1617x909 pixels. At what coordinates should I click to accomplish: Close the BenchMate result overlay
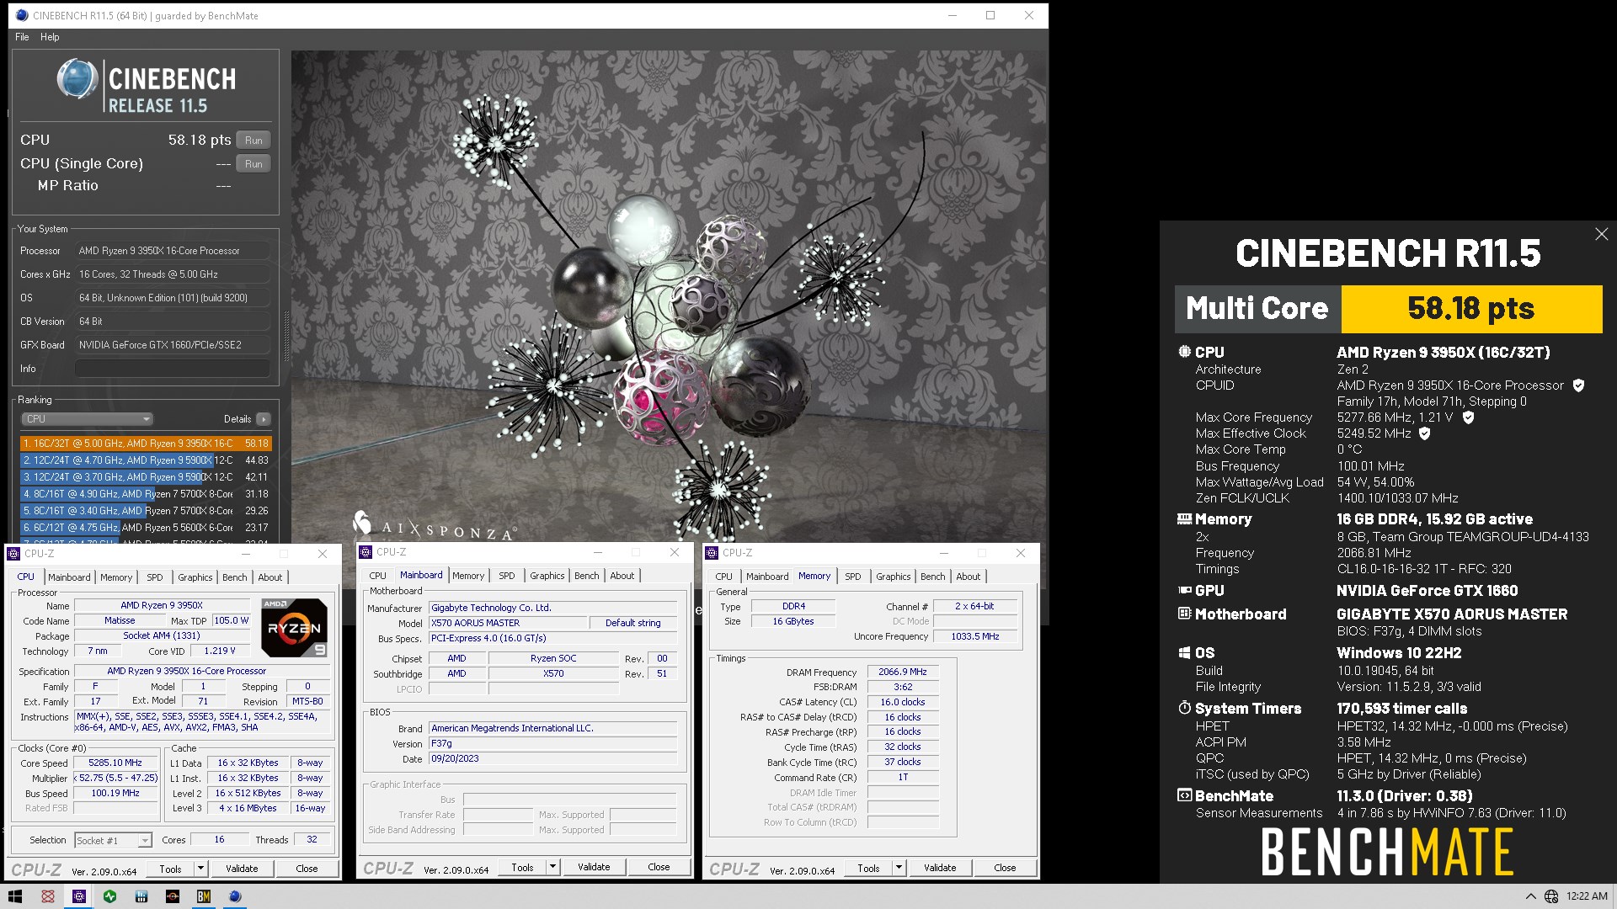1601,234
